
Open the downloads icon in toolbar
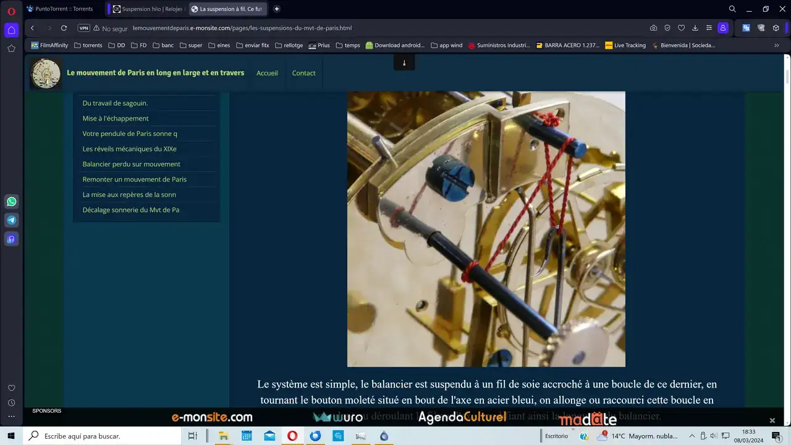(x=695, y=28)
